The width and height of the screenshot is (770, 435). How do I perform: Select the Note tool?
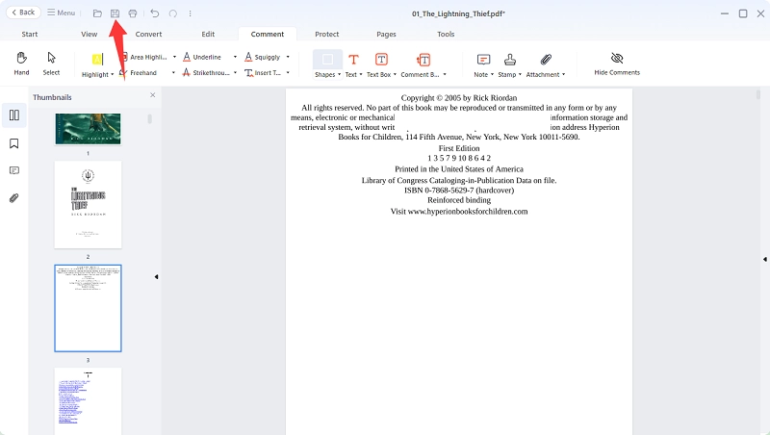tap(483, 60)
